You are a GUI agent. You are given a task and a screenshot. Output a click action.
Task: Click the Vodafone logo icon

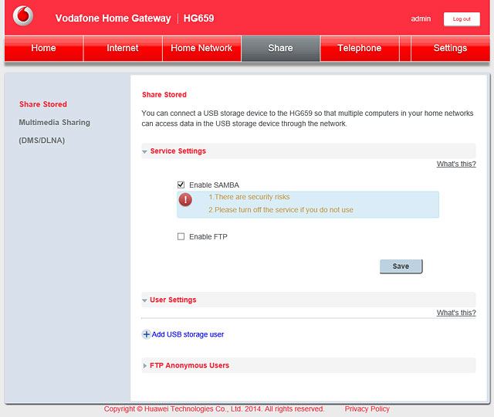tap(23, 15)
